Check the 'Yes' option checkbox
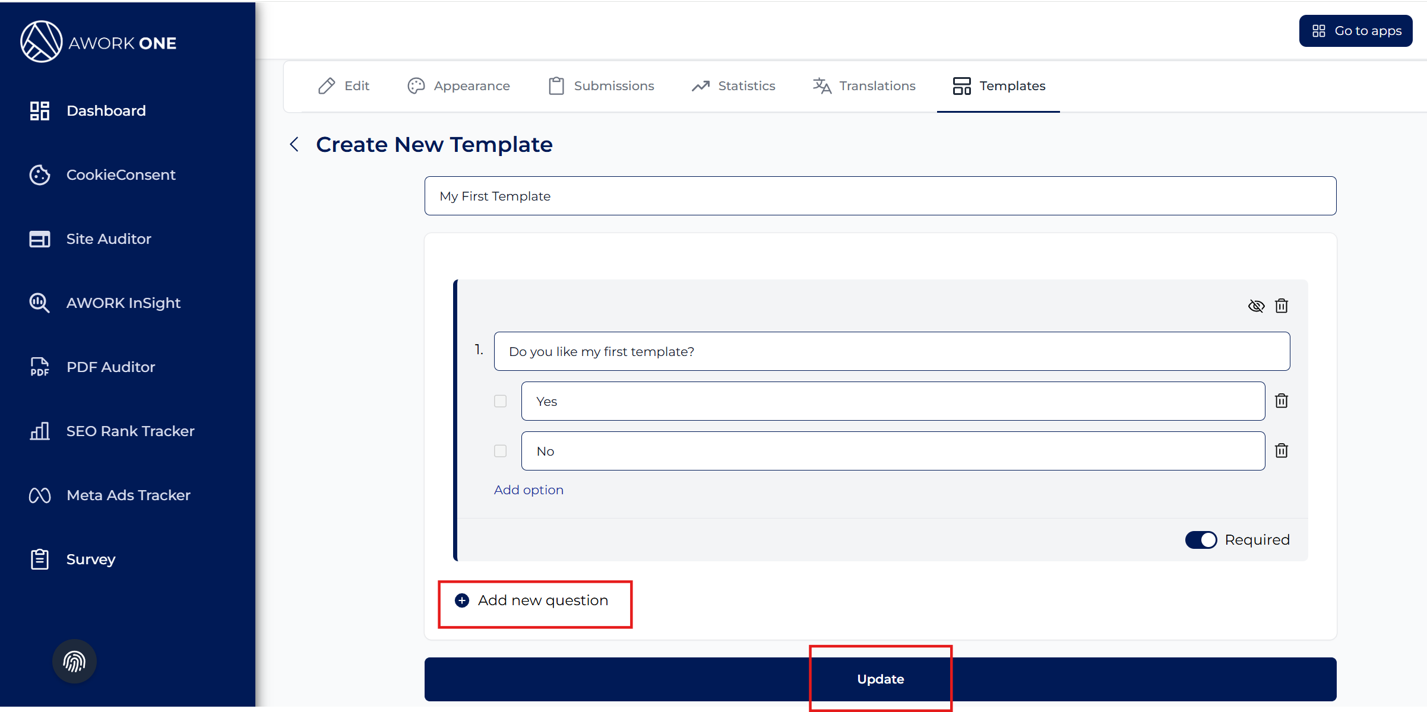This screenshot has height=712, width=1427. tap(501, 401)
